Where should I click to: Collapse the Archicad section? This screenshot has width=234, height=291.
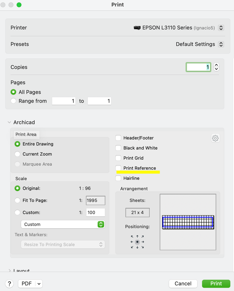(x=9, y=122)
